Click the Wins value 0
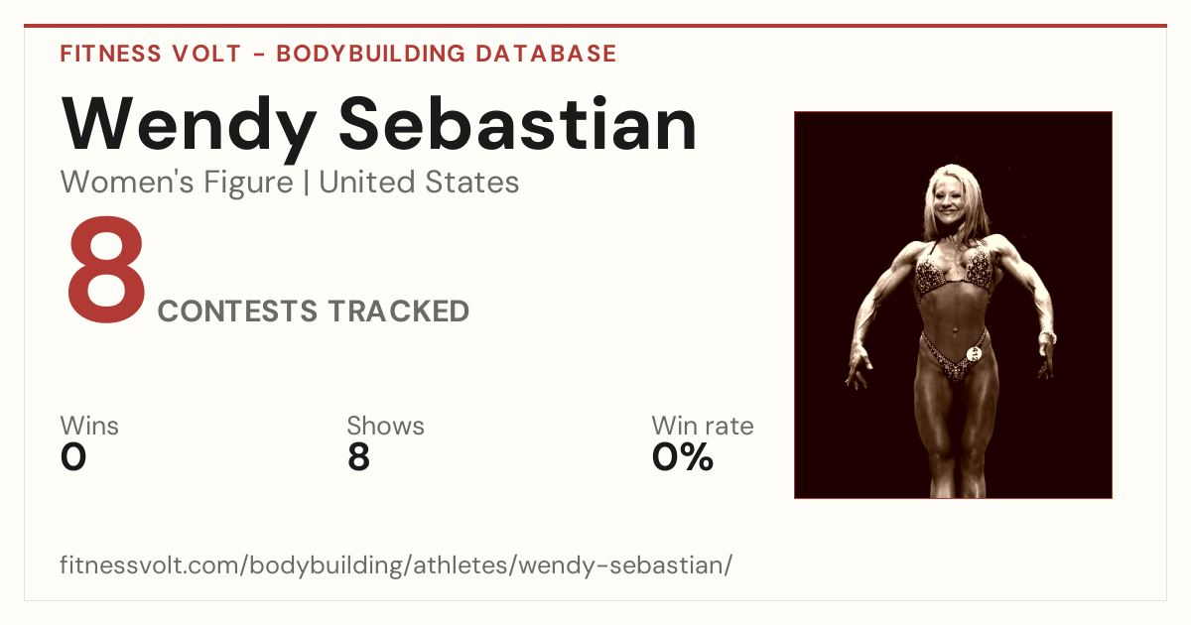 click(73, 457)
